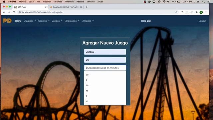This screenshot has width=213, height=120.
Task: Close the JSP Page tab
Action: click(46, 7)
